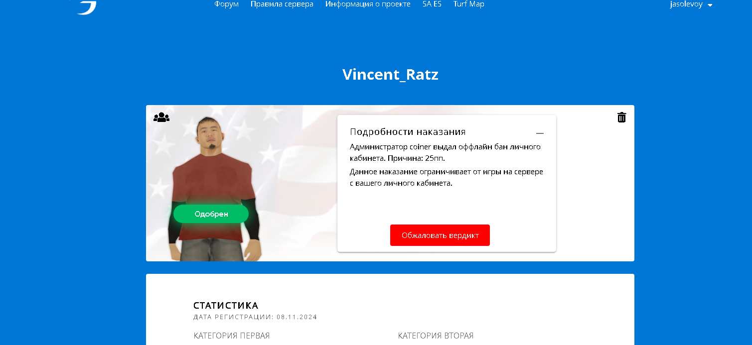
Task: Click the КАТЕГОРИЯ ПЕРВАЯ label
Action: (232, 336)
